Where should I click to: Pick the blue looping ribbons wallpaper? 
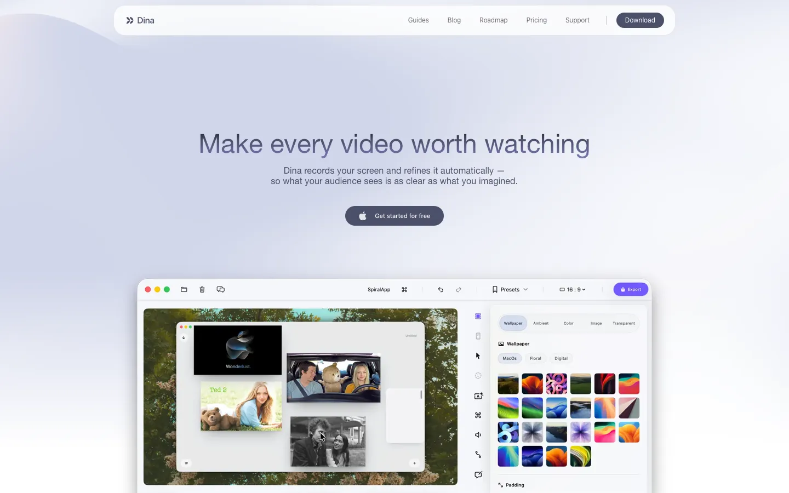tap(508, 432)
